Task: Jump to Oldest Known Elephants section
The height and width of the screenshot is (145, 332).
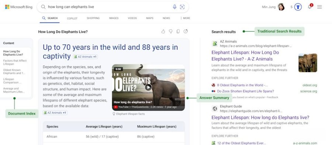Action: [x=14, y=71]
